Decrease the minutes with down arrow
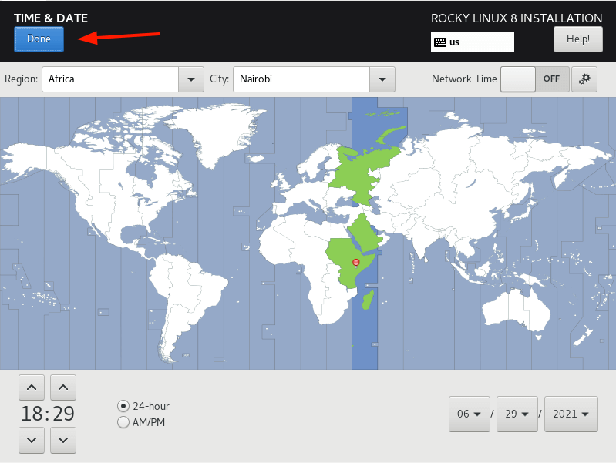Screen dimensions: 616x463 tap(63, 440)
